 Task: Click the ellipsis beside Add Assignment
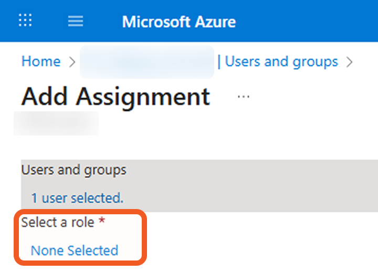point(243,97)
